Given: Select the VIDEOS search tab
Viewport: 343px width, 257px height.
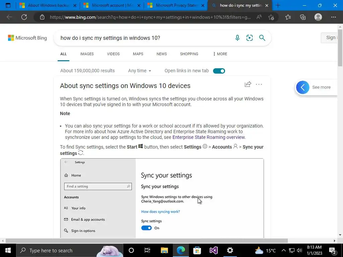Looking at the screenshot, I should (113, 54).
